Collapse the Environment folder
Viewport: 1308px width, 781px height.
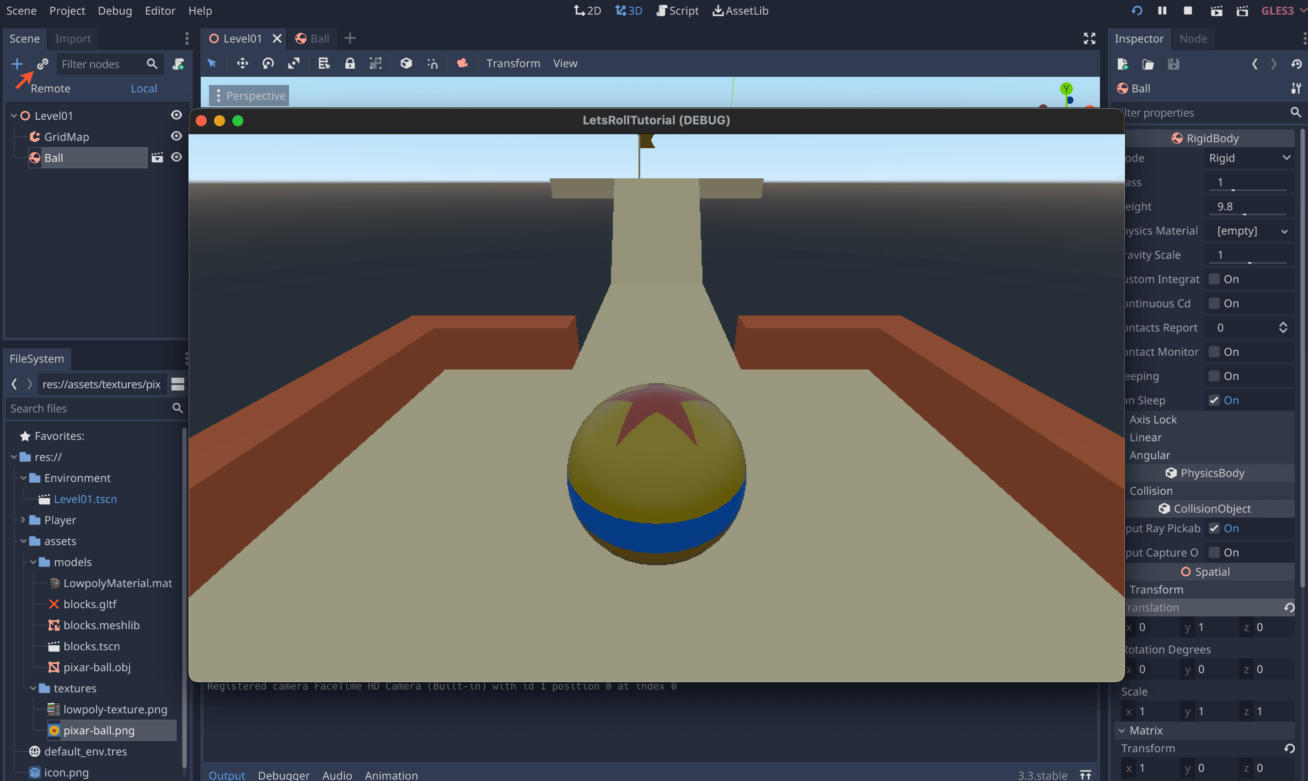click(x=23, y=478)
